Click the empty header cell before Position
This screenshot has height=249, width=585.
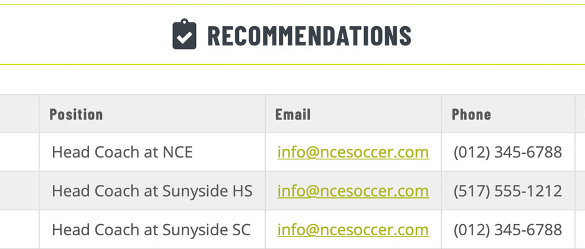point(19,113)
